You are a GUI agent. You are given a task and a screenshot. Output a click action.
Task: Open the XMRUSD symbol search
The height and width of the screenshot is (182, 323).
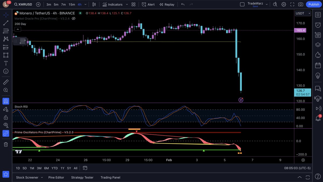pos(23,4)
